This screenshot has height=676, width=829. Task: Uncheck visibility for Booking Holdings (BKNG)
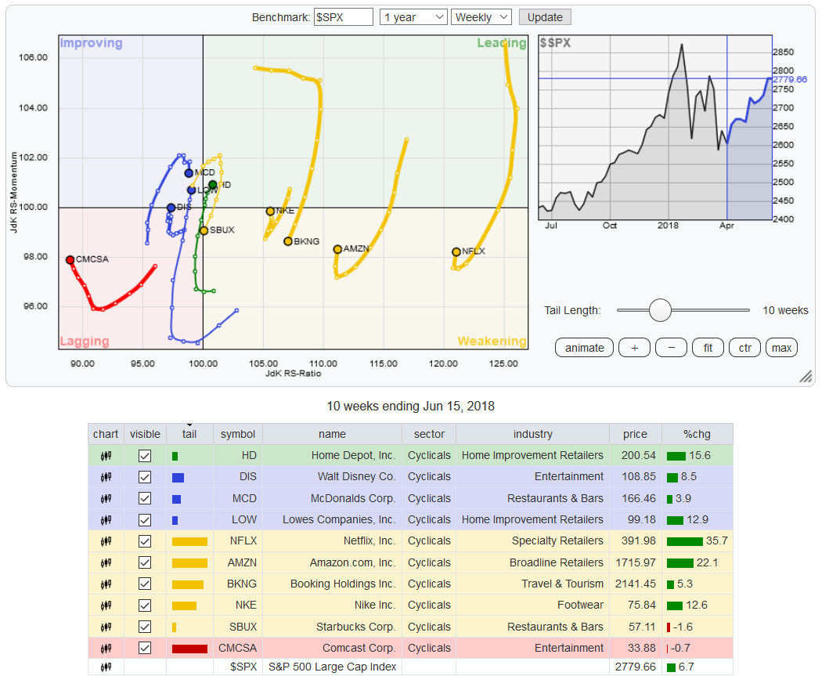tap(144, 584)
